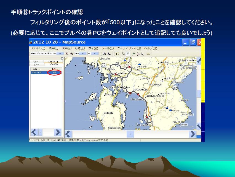Select the arrow selection tool
The height and width of the screenshot is (177, 235).
tap(143, 54)
